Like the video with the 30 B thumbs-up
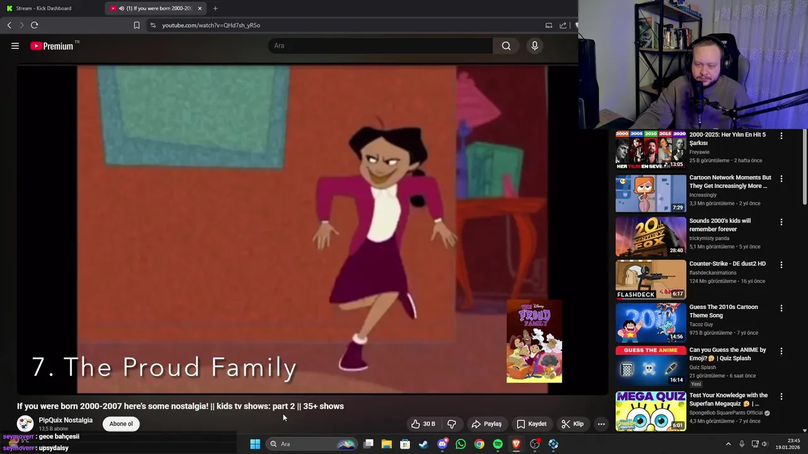This screenshot has width=808, height=454. 423,424
